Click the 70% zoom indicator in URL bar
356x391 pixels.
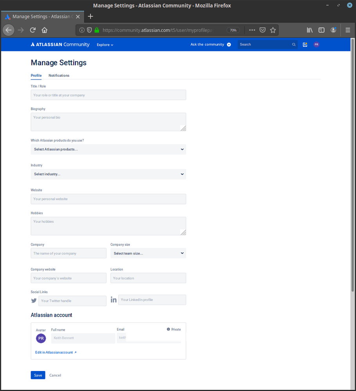click(233, 30)
